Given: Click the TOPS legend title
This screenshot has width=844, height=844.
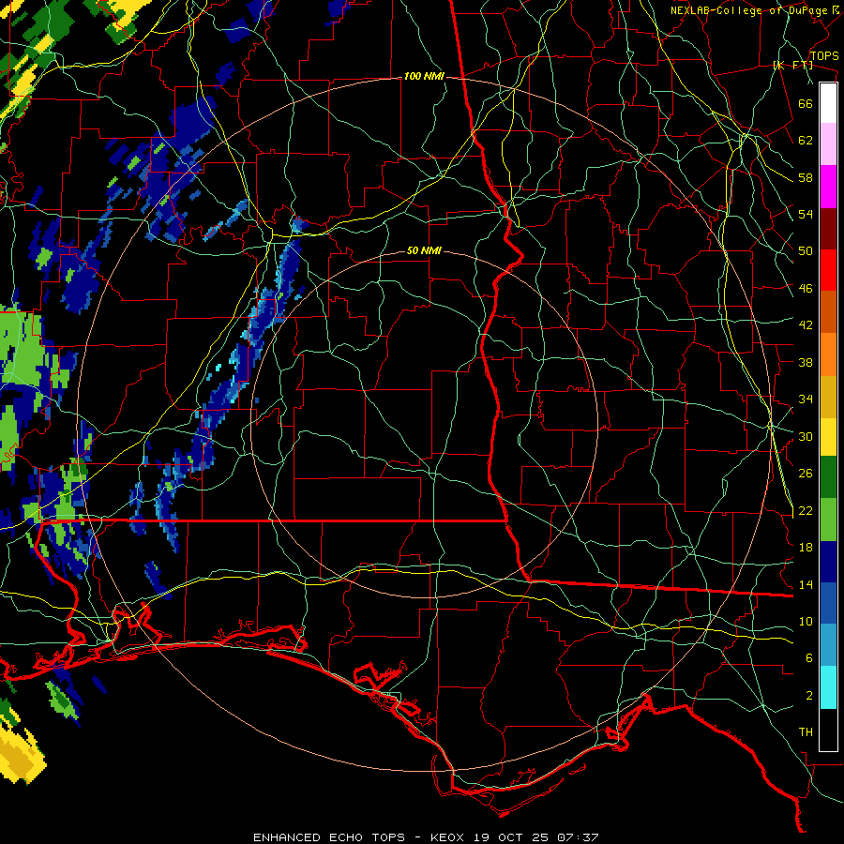Looking at the screenshot, I should click(x=824, y=56).
